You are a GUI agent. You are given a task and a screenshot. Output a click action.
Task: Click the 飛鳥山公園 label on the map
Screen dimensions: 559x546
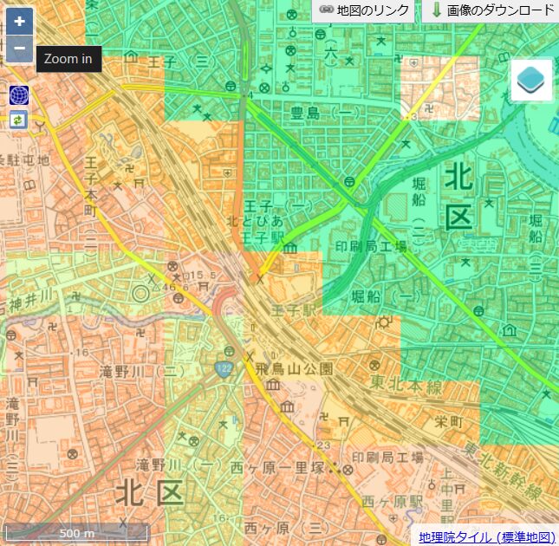(x=295, y=368)
